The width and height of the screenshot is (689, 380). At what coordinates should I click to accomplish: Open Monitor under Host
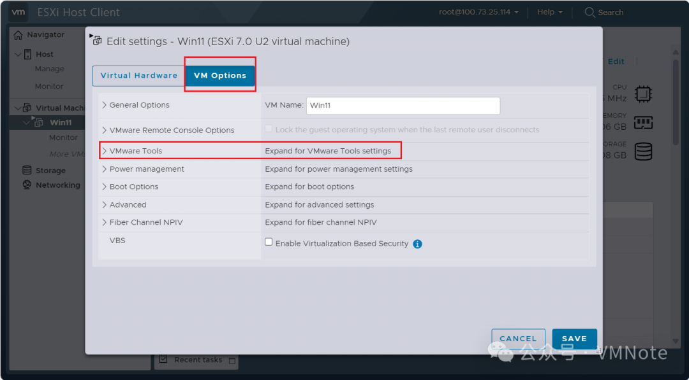click(x=49, y=87)
